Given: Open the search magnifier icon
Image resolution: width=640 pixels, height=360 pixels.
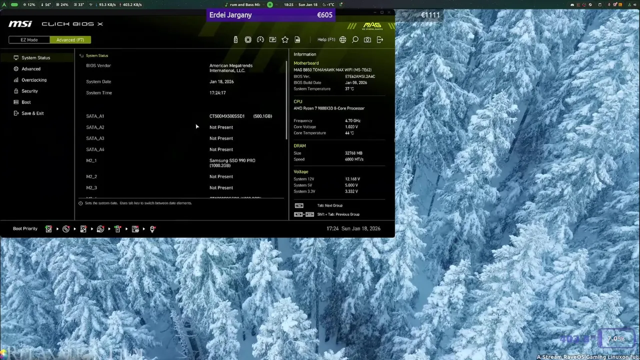Looking at the screenshot, I should coord(355,39).
